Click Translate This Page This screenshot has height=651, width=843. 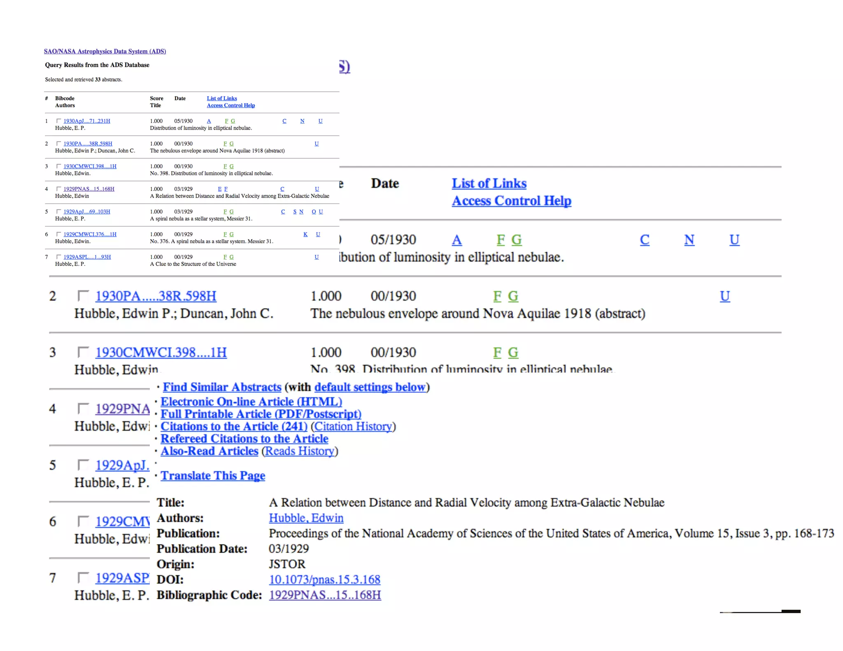point(213,476)
